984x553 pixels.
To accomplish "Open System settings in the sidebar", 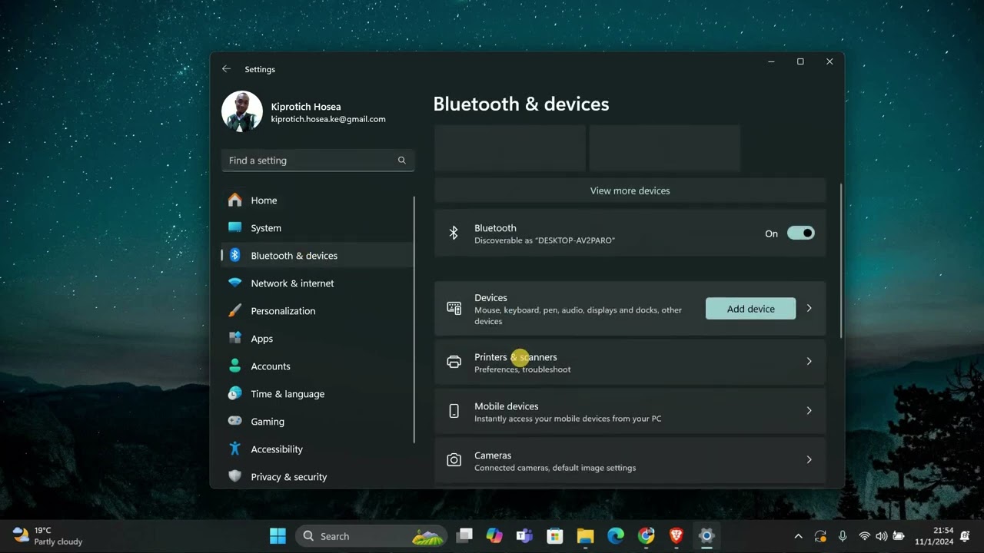I will pos(317,228).
